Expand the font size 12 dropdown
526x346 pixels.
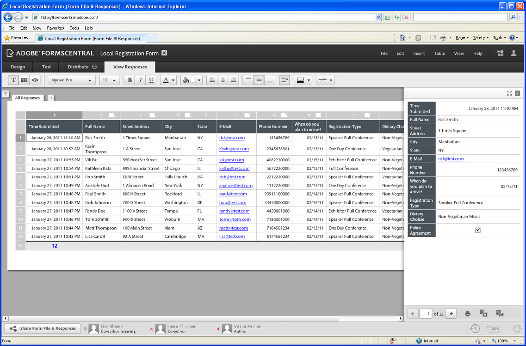click(110, 80)
